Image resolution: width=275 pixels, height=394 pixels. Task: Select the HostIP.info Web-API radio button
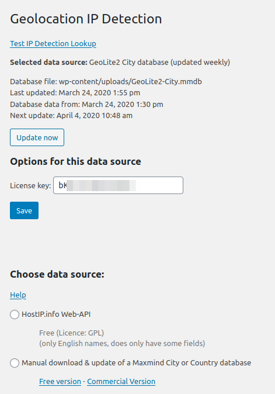15,314
